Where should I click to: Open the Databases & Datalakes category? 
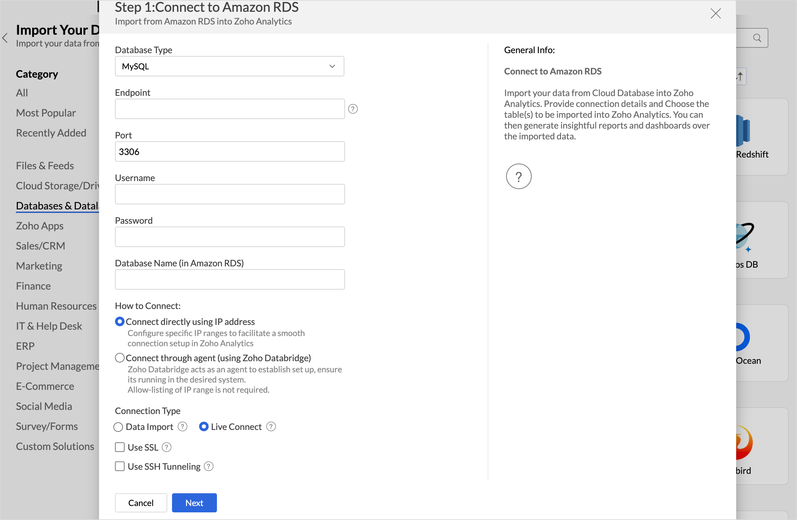[x=58, y=206]
